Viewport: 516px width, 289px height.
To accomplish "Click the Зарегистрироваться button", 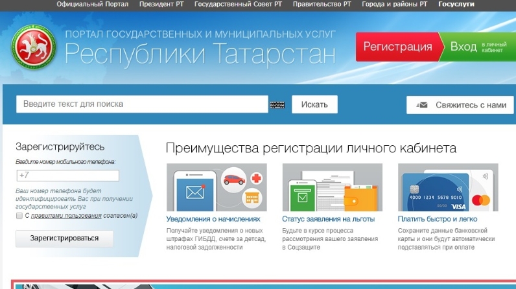I will [64, 238].
